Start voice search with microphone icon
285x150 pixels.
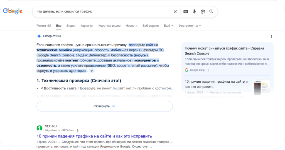[x=194, y=11]
